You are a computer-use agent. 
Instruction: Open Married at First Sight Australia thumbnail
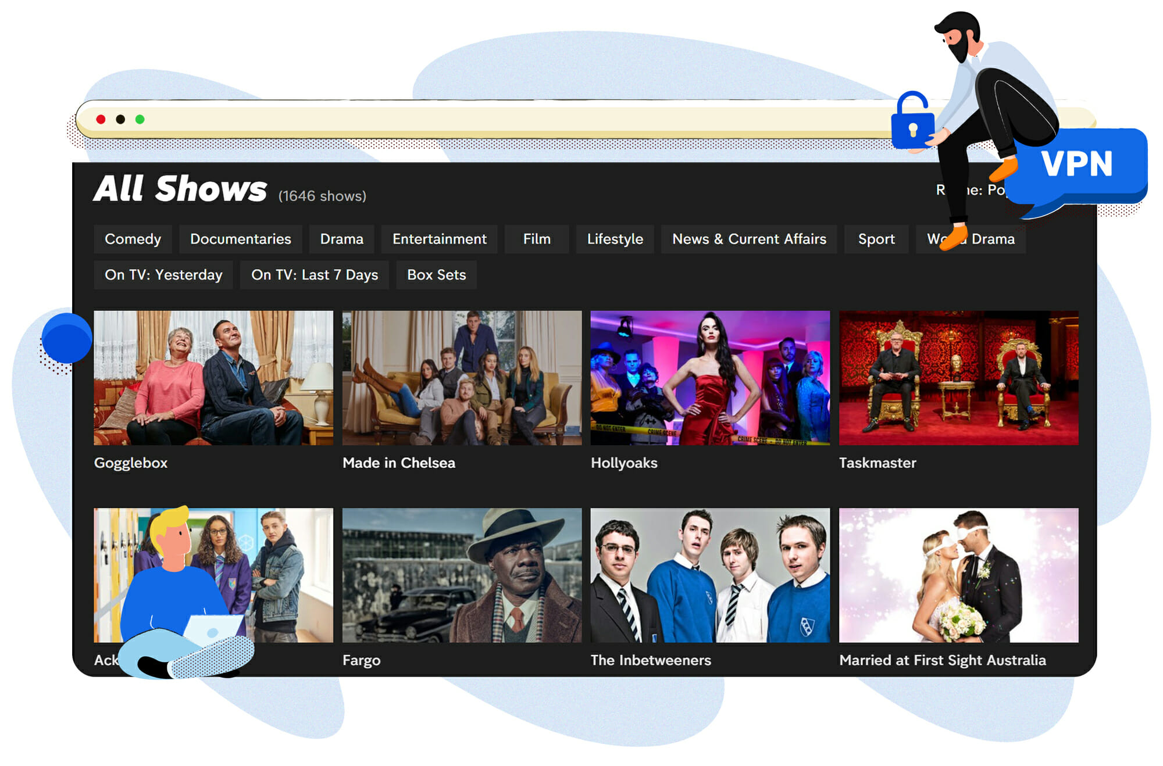coord(958,575)
